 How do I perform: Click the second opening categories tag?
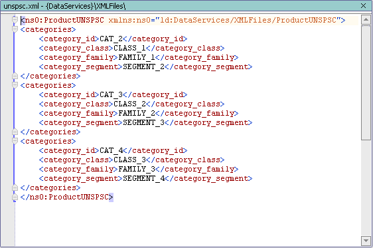point(48,85)
